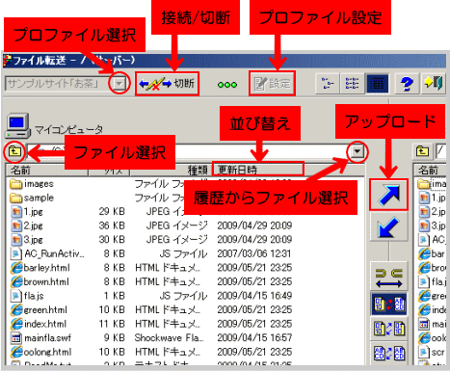450x371 pixels.
Task: Click the fla.js script file icon
Action: click(16, 296)
